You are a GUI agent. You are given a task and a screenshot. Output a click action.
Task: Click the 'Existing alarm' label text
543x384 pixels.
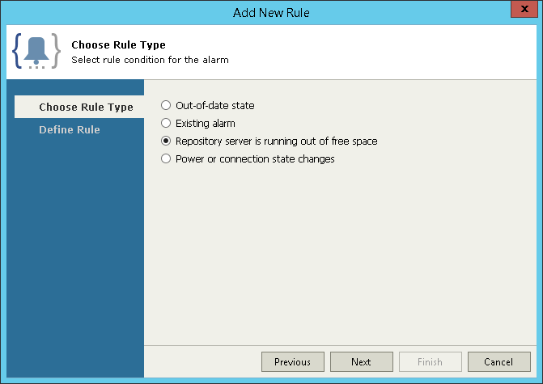coord(206,123)
